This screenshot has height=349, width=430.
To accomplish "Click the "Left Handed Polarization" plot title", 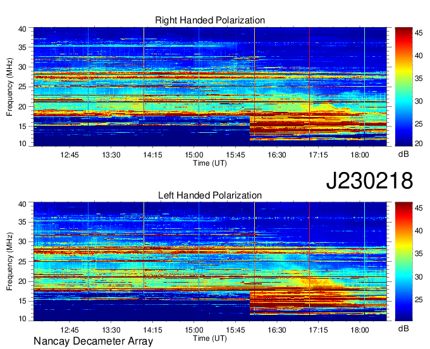I will coord(210,195).
